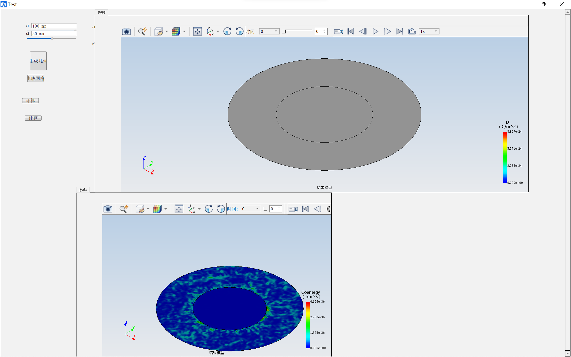
Task: Take a snapshot in the 表单4 viewer
Action: [x=108, y=209]
